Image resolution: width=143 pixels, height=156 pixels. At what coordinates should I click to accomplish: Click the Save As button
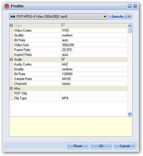(x=117, y=17)
